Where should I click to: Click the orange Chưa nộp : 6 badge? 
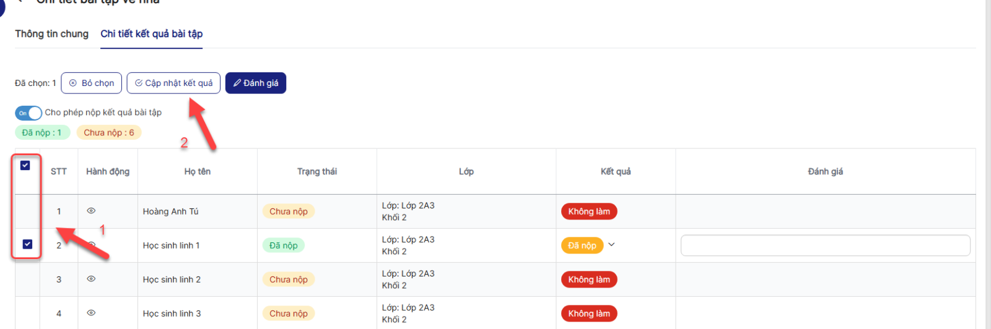click(109, 132)
